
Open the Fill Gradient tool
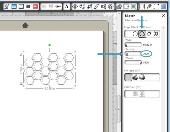[x=14, y=6]
